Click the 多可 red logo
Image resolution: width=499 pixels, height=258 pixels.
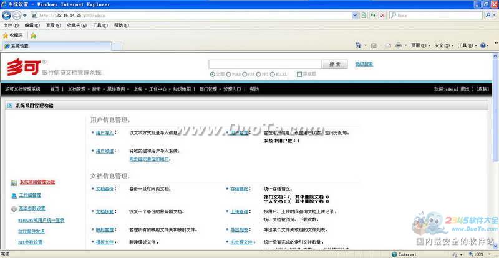[24, 67]
